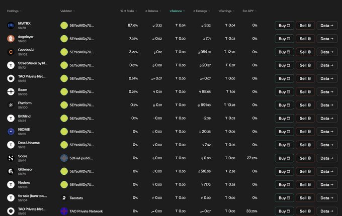Buy MVTRX via the Buy button icon row SN79 Sell
The width and height of the screenshot is (342, 216).
click(x=284, y=26)
